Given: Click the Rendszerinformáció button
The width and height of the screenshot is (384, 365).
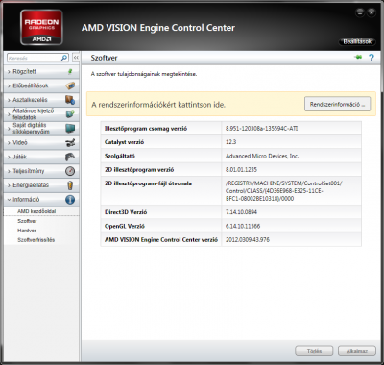Looking at the screenshot, I should click(x=338, y=104).
